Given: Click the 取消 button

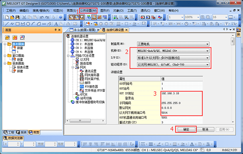Looking at the screenshot, I should click(x=205, y=129).
